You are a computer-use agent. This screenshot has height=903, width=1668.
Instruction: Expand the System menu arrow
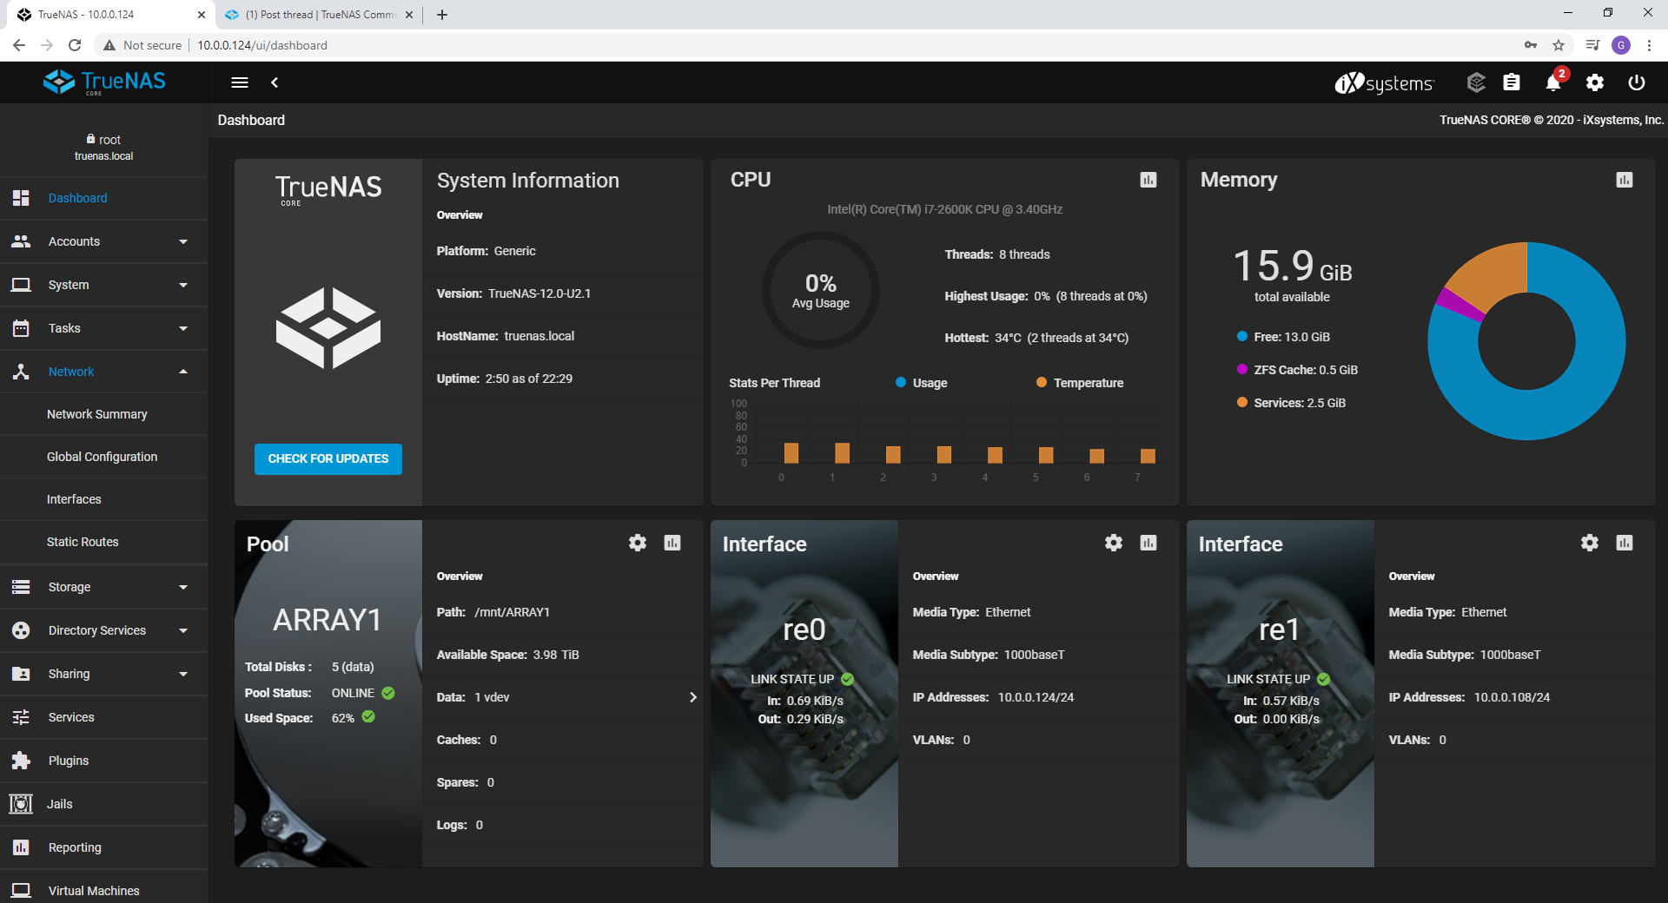[183, 285]
